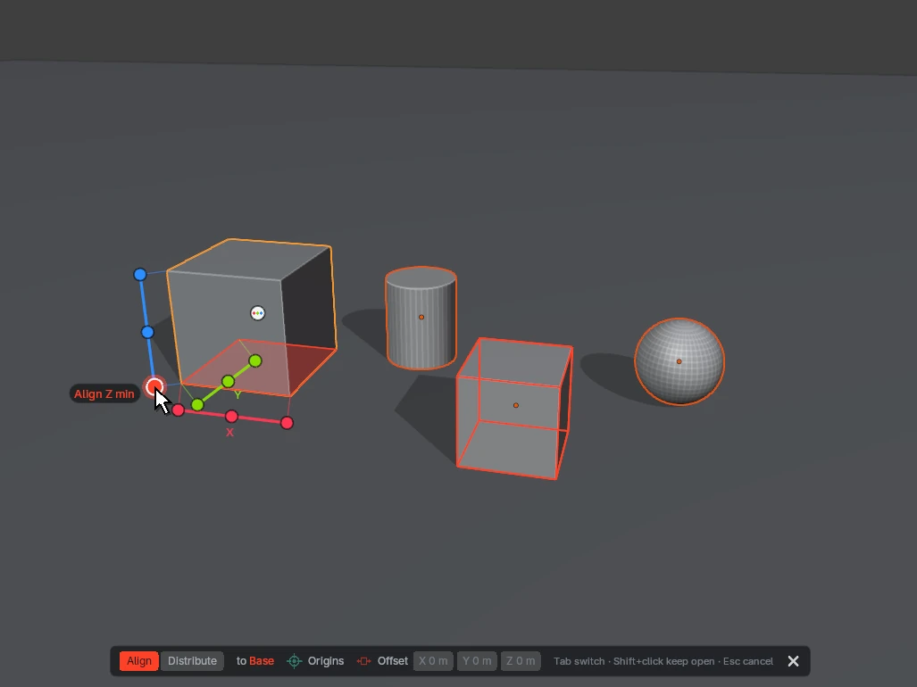Close the align toolbar with the X
Image resolution: width=917 pixels, height=687 pixels.
(x=793, y=661)
